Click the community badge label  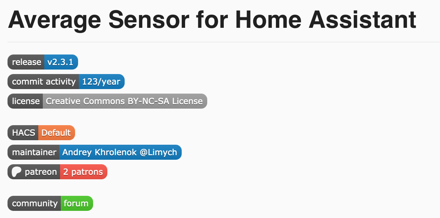tap(35, 203)
